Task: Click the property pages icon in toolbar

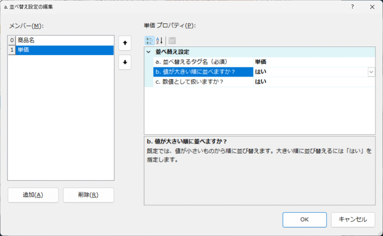Action: pyautogui.click(x=171, y=40)
